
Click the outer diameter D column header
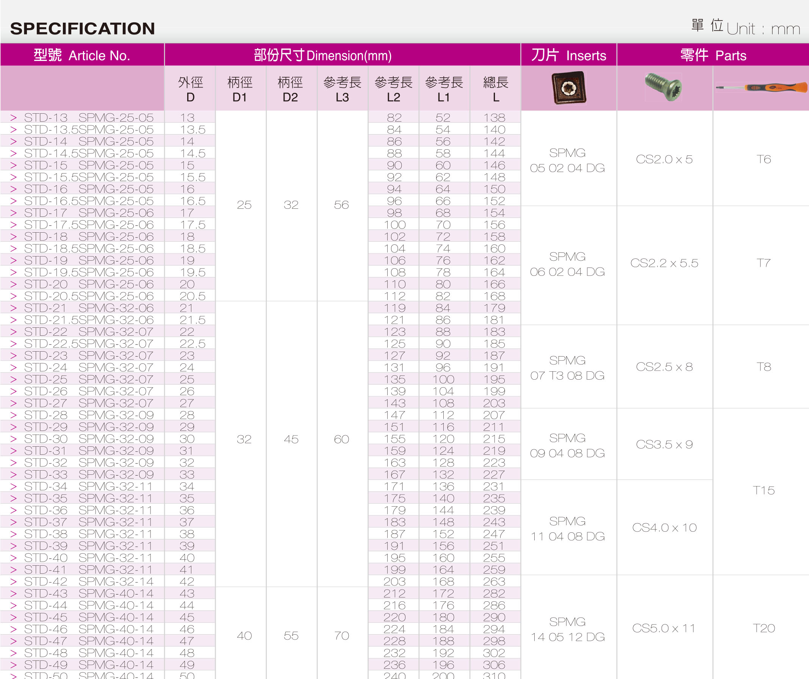point(190,89)
